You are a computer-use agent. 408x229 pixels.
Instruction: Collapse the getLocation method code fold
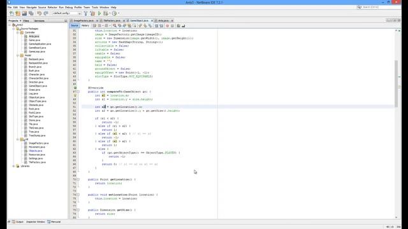[78, 179]
